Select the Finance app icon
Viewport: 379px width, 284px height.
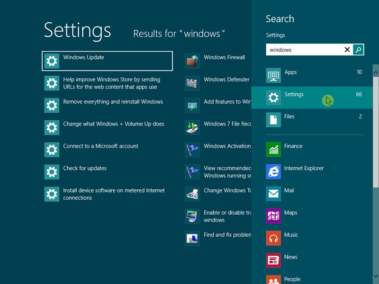pyautogui.click(x=273, y=150)
